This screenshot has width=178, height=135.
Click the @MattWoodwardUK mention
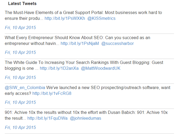click(x=101, y=68)
